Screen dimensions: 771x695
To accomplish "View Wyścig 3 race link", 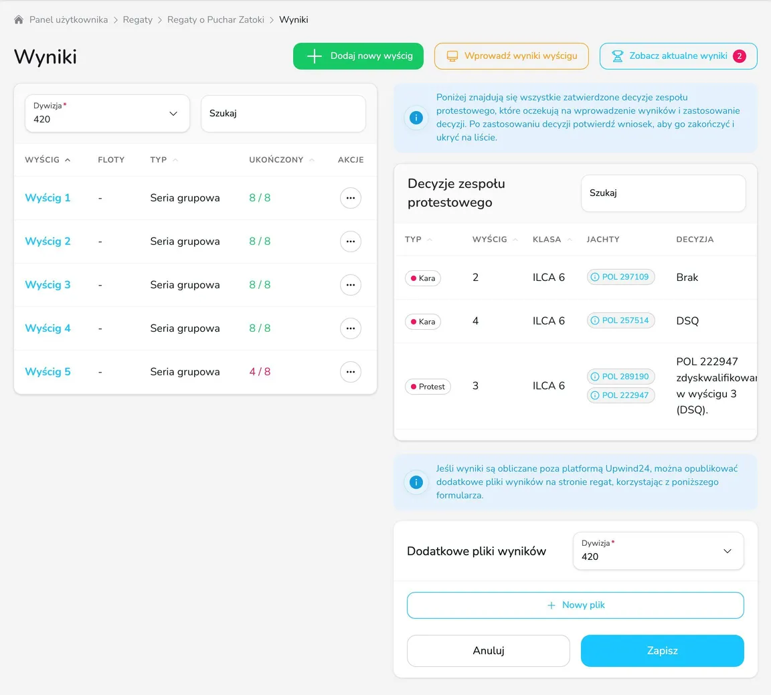I will click(x=48, y=285).
